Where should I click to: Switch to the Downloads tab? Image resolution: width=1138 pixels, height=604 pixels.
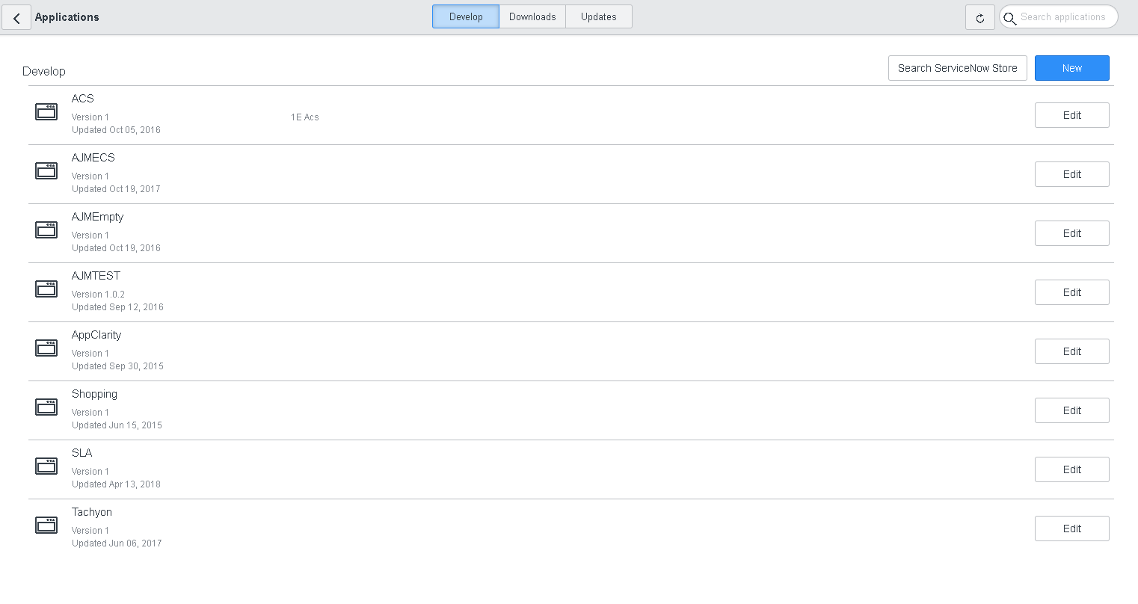click(x=532, y=16)
